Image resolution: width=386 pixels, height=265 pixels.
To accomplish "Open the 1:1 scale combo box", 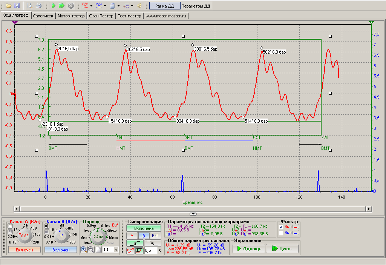I will (x=110, y=250).
